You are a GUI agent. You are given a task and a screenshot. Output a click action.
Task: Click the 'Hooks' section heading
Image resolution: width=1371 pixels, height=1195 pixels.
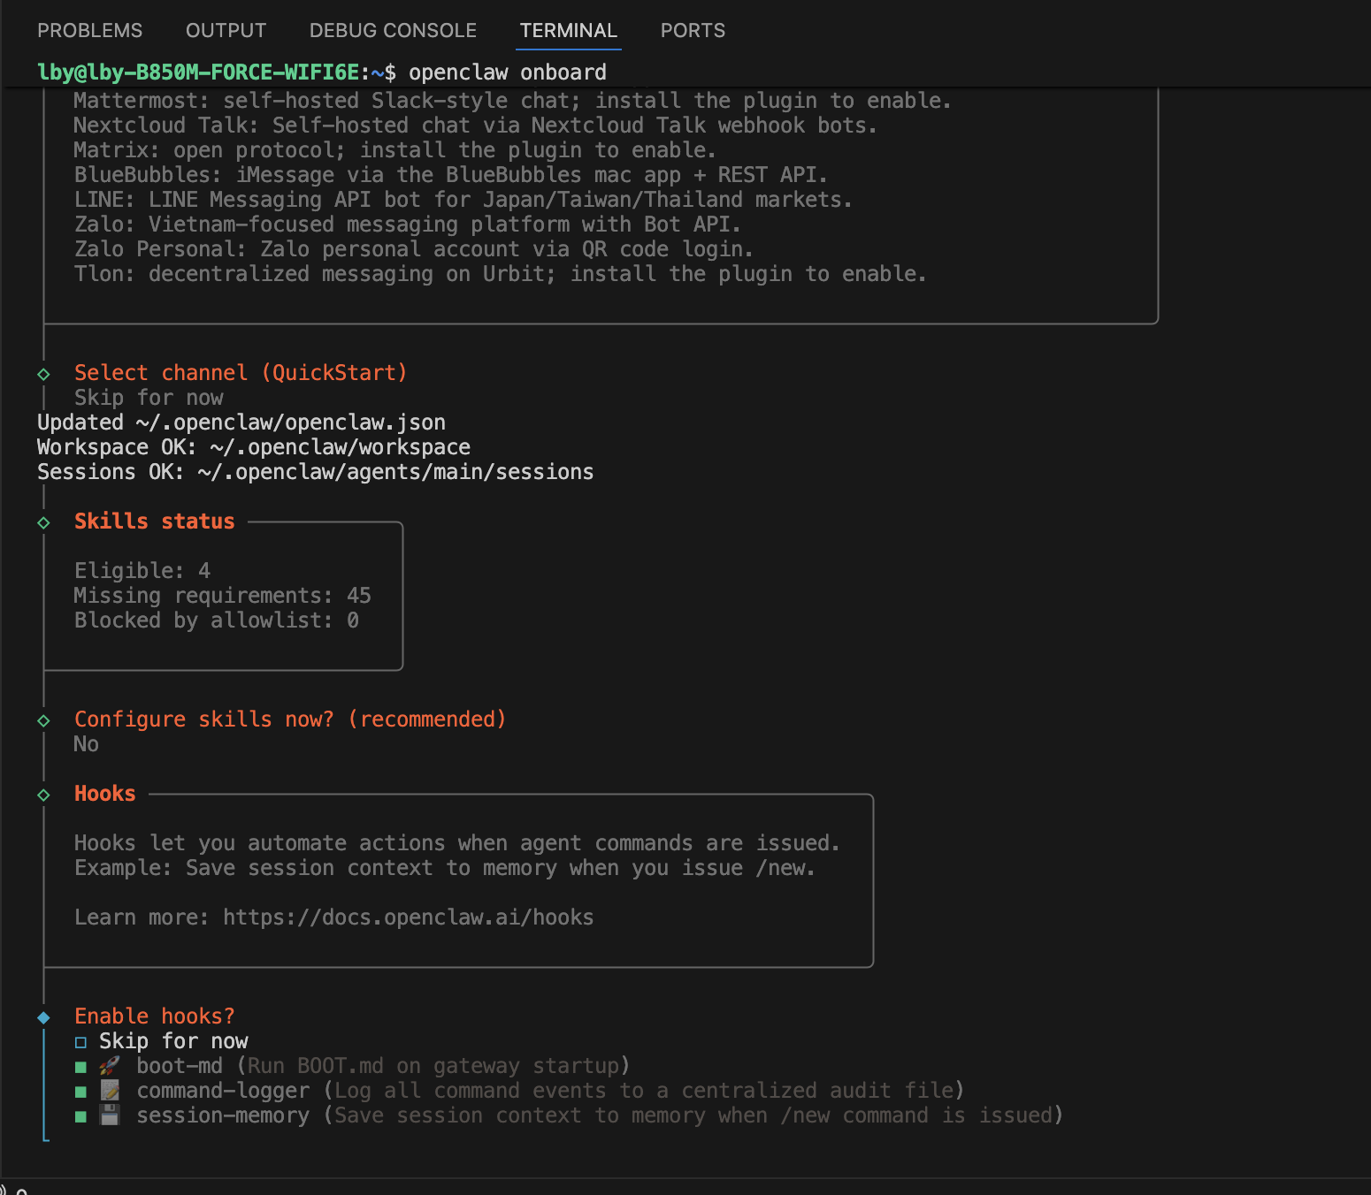[105, 794]
